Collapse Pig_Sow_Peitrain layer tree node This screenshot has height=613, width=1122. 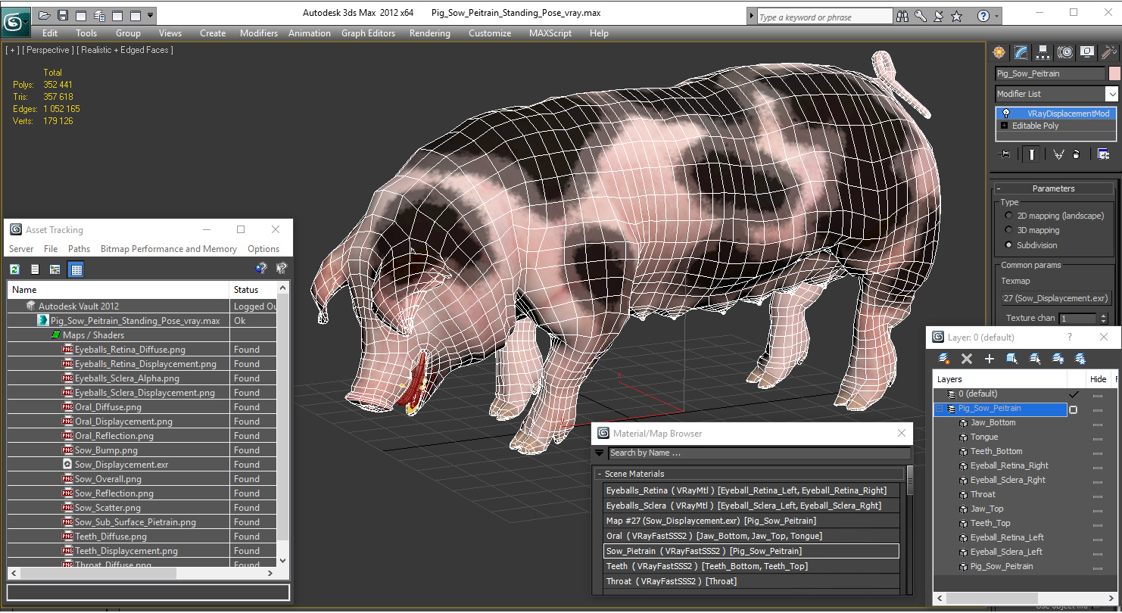(940, 409)
